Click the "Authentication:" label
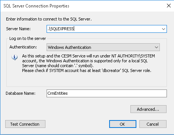Viewport: 174px width, 135px height. 23,47
